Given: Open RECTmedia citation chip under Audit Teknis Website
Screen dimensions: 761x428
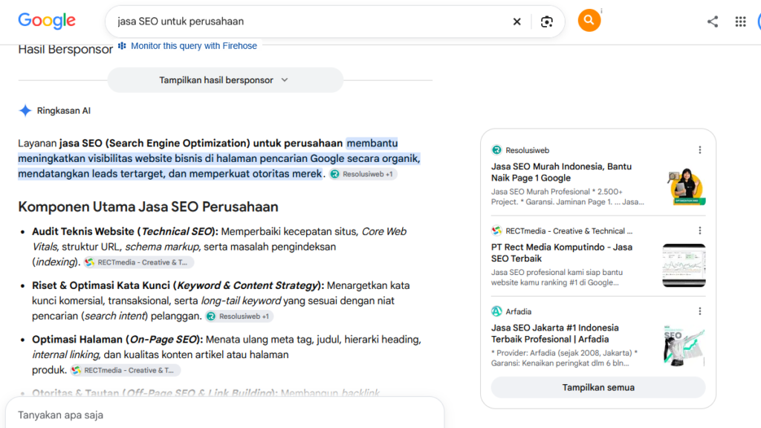Looking at the screenshot, I should tap(137, 262).
